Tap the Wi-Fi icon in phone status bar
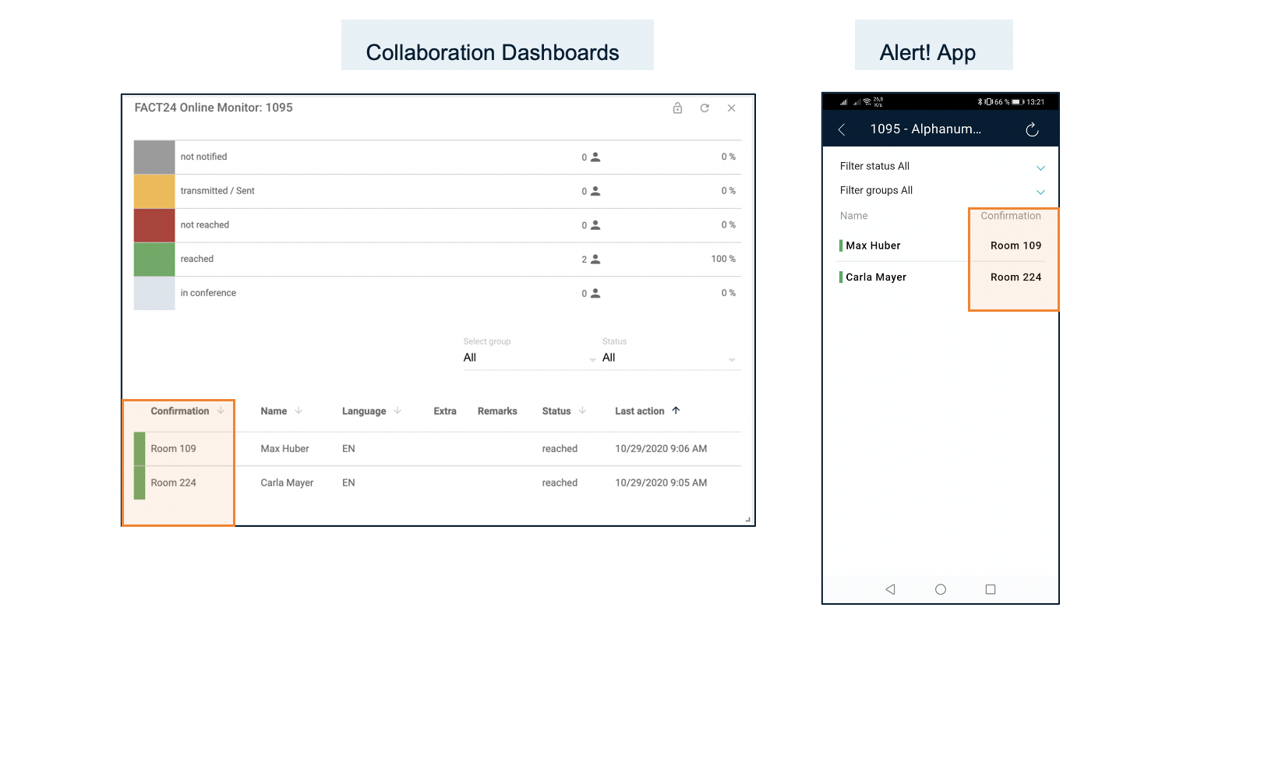This screenshot has height=784, width=1275. (867, 101)
